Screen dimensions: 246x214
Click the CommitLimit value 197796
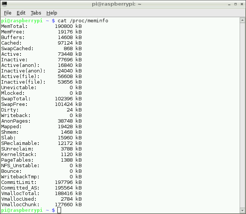click(64, 182)
